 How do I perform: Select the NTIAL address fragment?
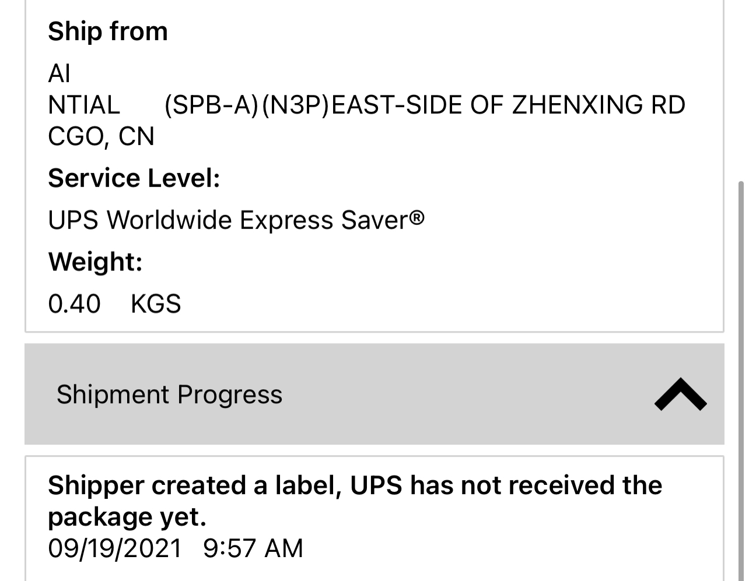[84, 105]
